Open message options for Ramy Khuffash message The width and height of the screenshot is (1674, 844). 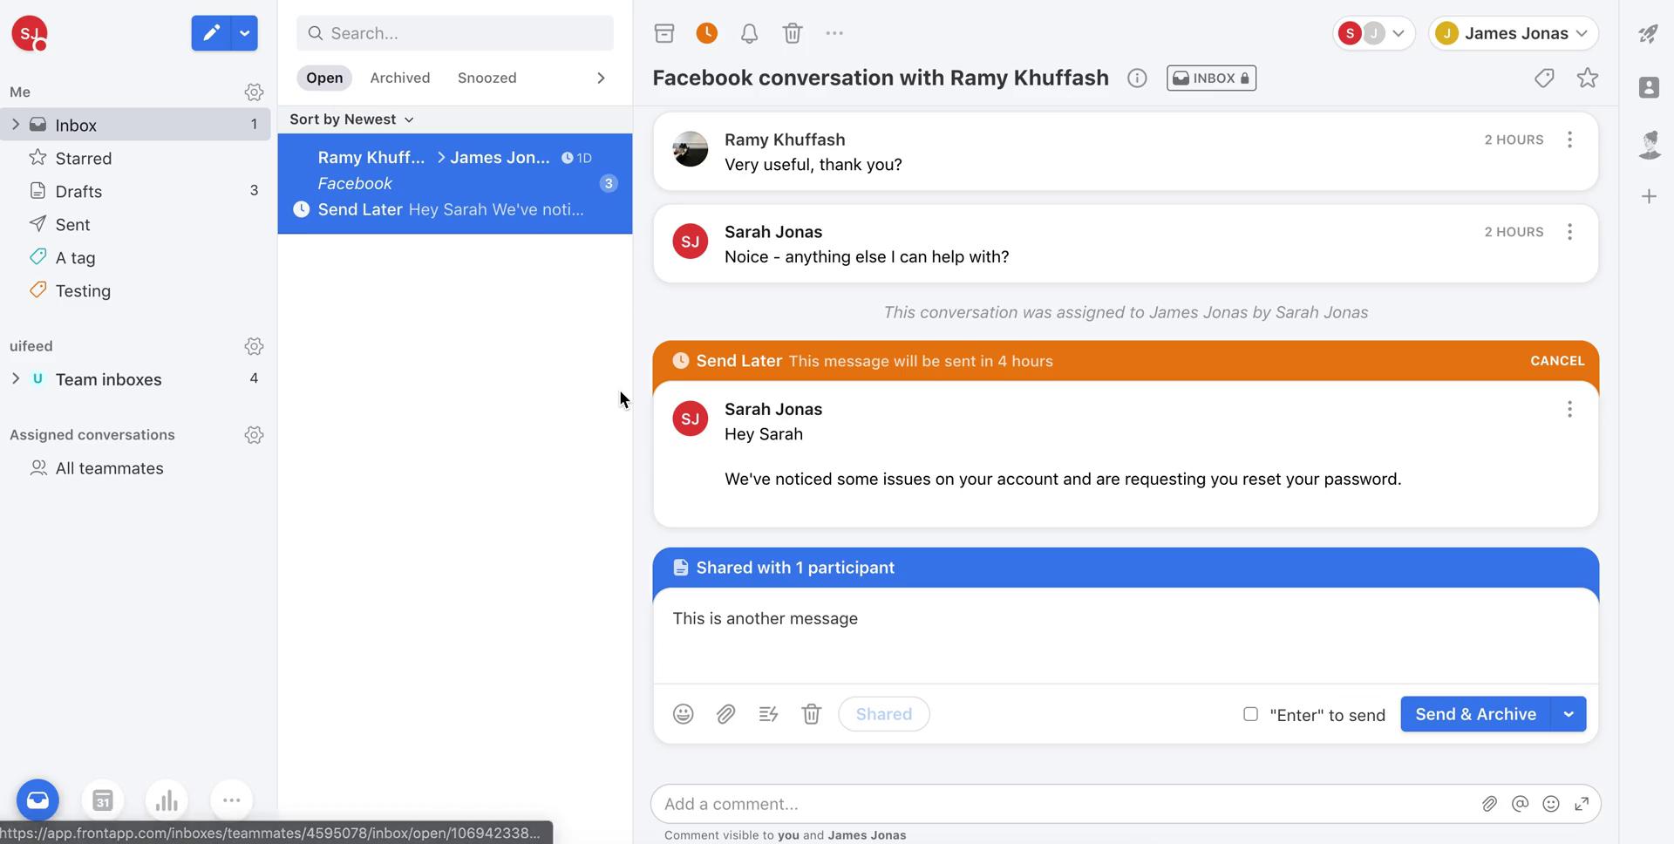(x=1569, y=140)
